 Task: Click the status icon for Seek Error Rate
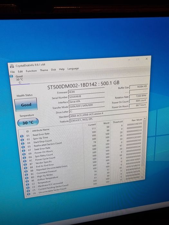[x=23, y=150]
